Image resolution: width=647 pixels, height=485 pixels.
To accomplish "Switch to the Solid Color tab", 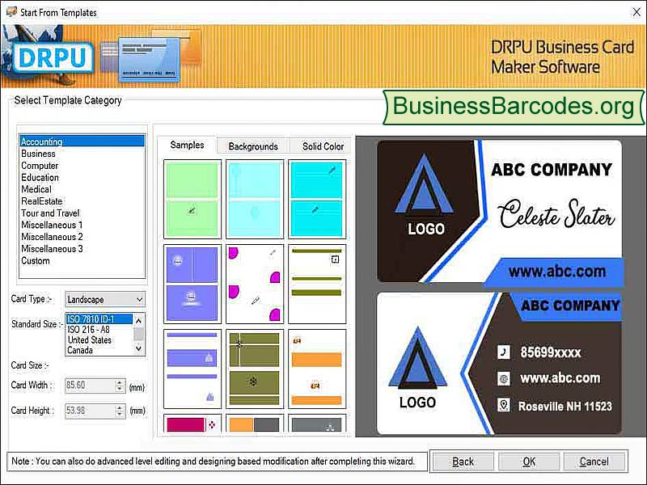I will [x=323, y=146].
